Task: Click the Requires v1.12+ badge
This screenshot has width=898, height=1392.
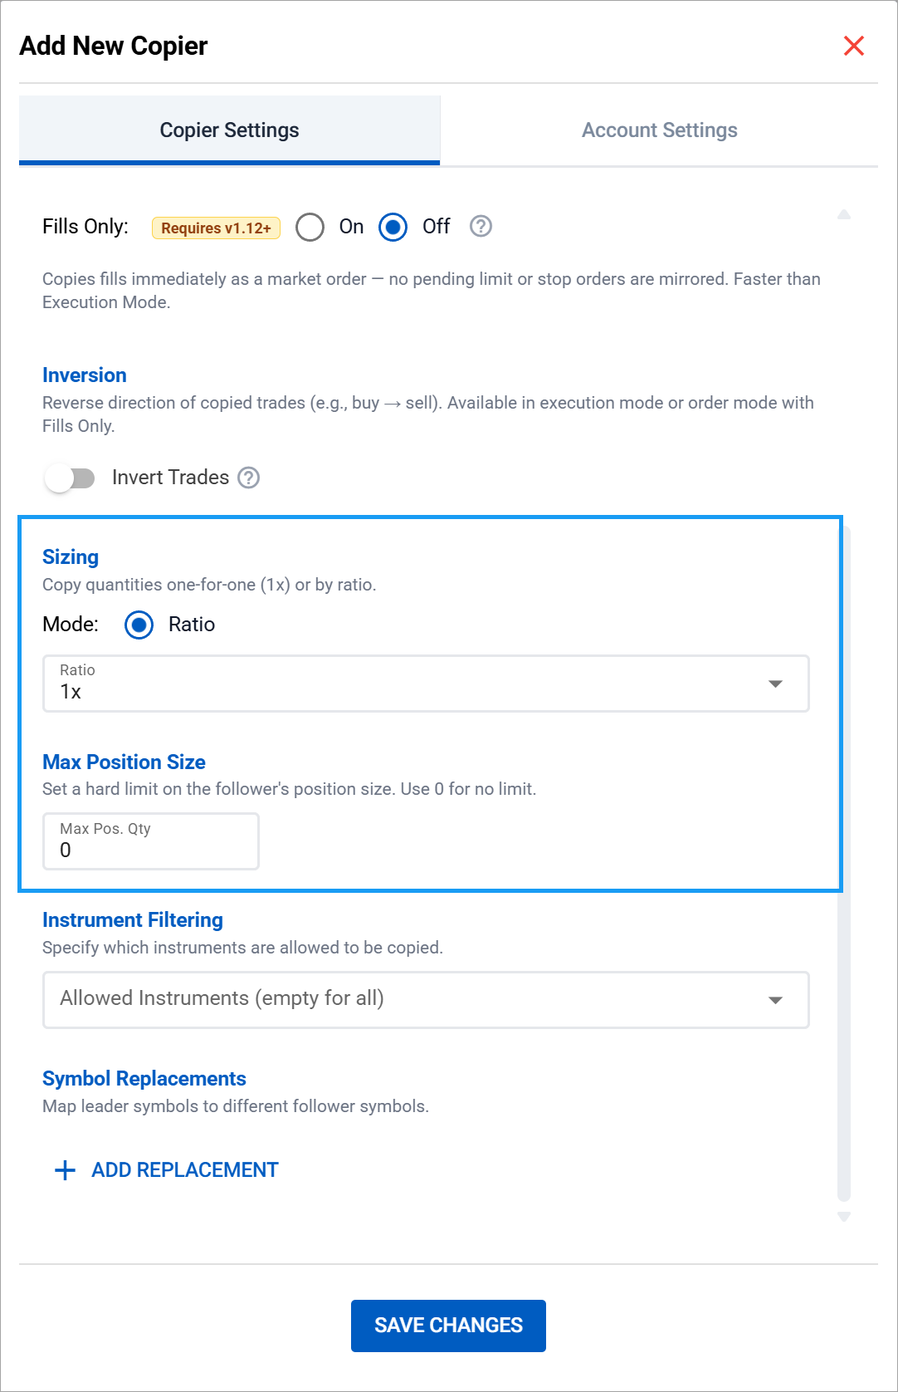Action: pos(216,228)
